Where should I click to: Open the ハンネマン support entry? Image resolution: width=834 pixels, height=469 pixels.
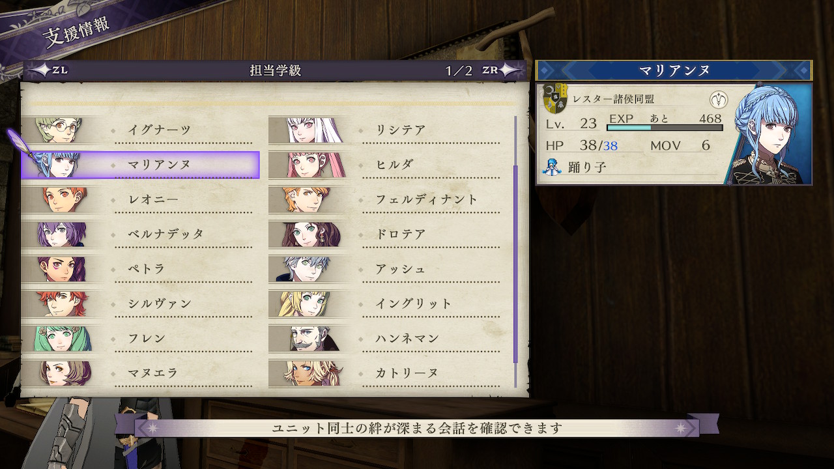pos(385,339)
